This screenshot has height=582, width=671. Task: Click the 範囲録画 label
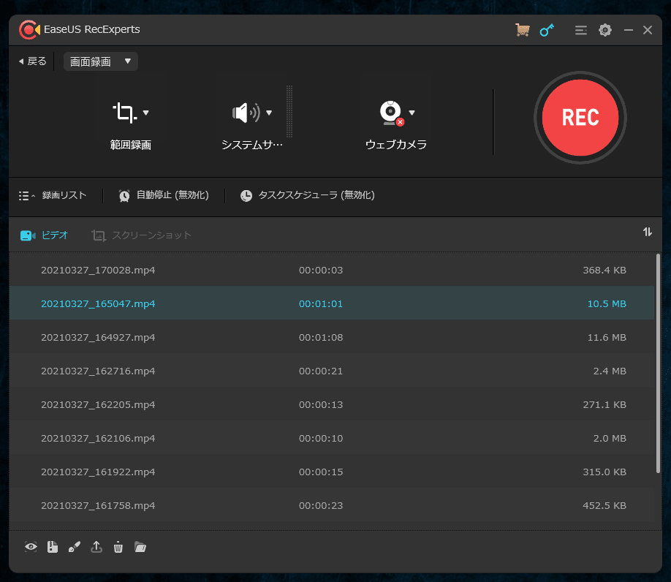point(131,145)
